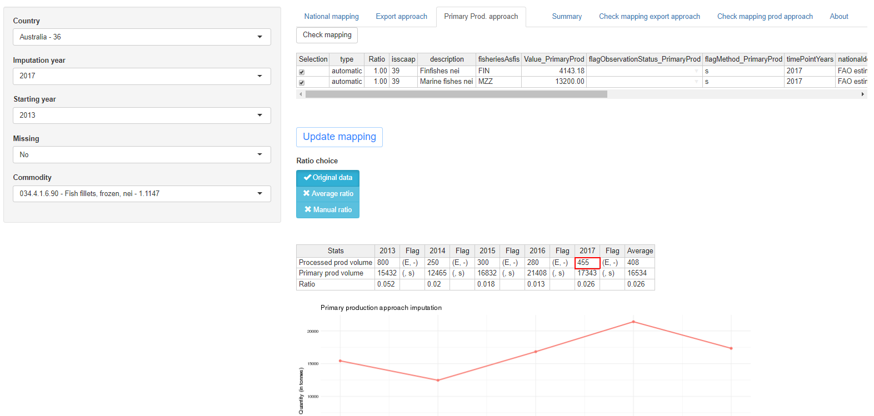Expand the Imputation year dropdown
Viewport: 874px width, 416px height.
(x=142, y=76)
